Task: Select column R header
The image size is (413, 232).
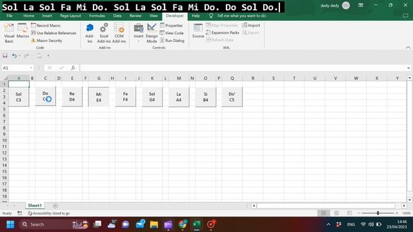Action: [252, 78]
